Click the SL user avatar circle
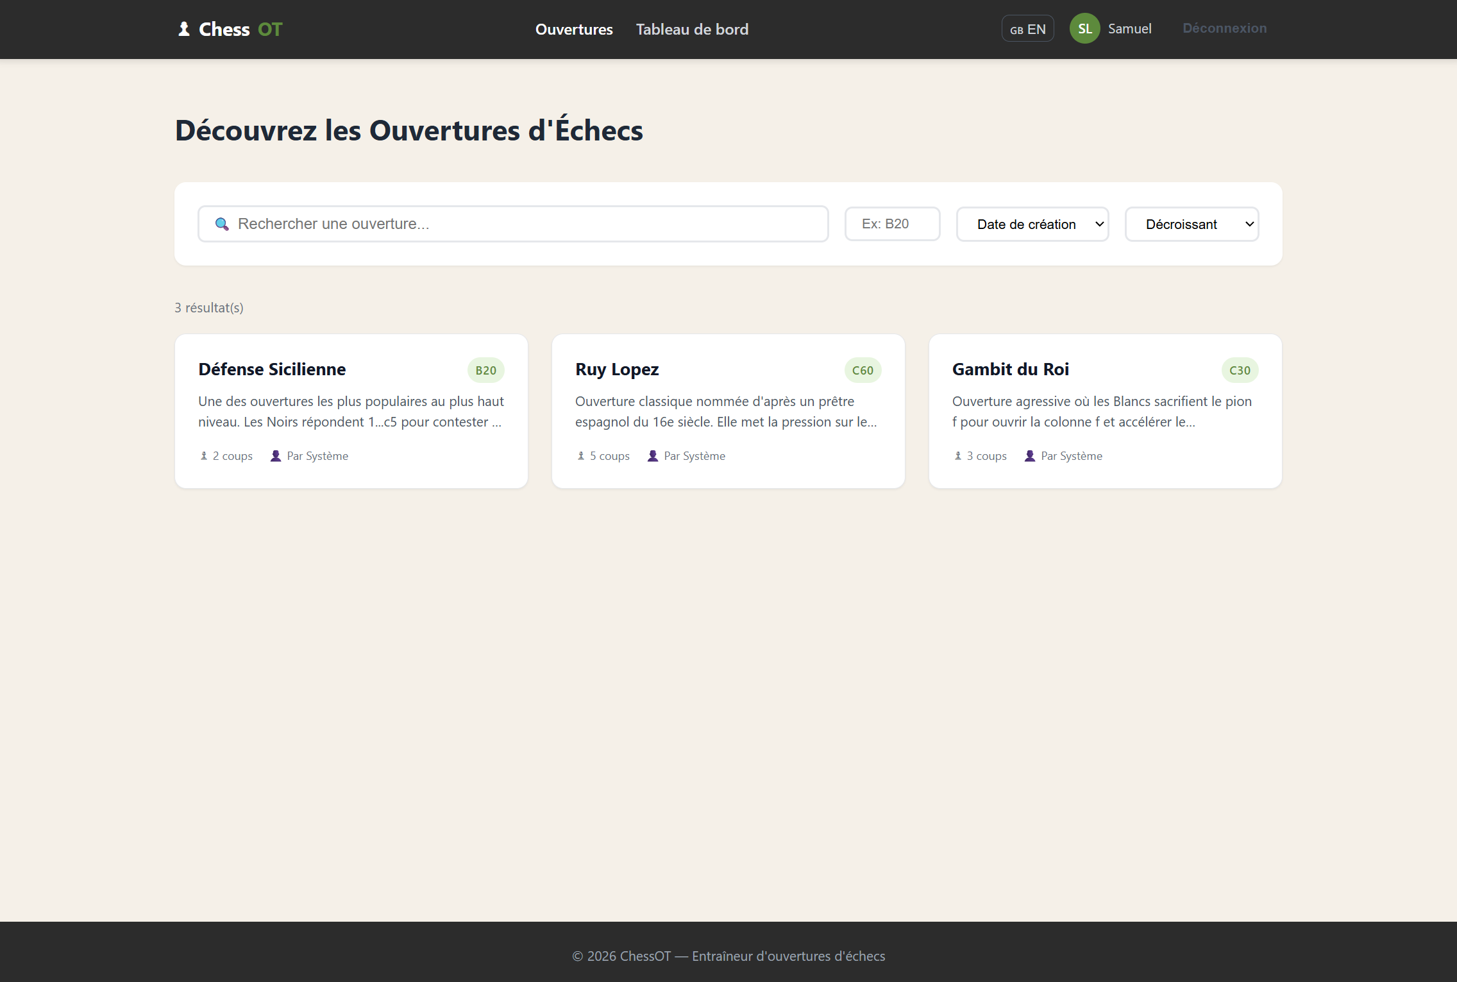Screen dimensions: 1457x982 tap(1084, 29)
